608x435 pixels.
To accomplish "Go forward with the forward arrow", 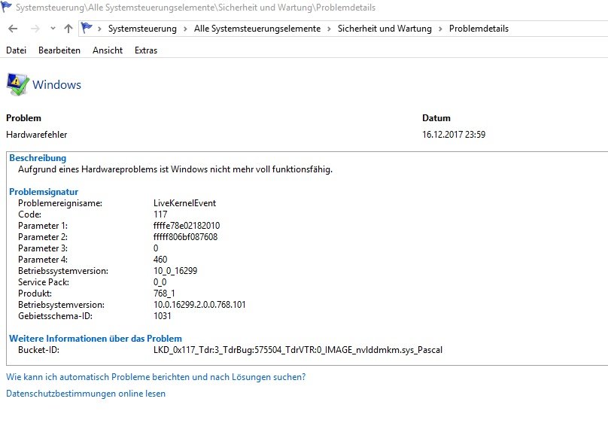I will [35, 29].
